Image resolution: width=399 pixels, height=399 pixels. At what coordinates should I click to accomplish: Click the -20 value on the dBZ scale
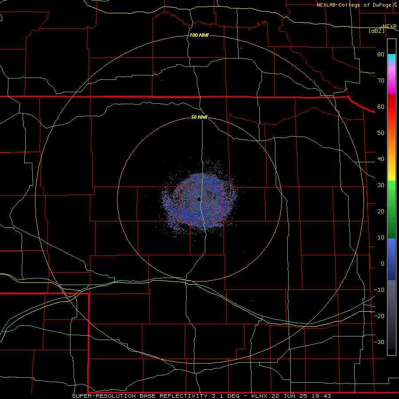tap(379, 316)
